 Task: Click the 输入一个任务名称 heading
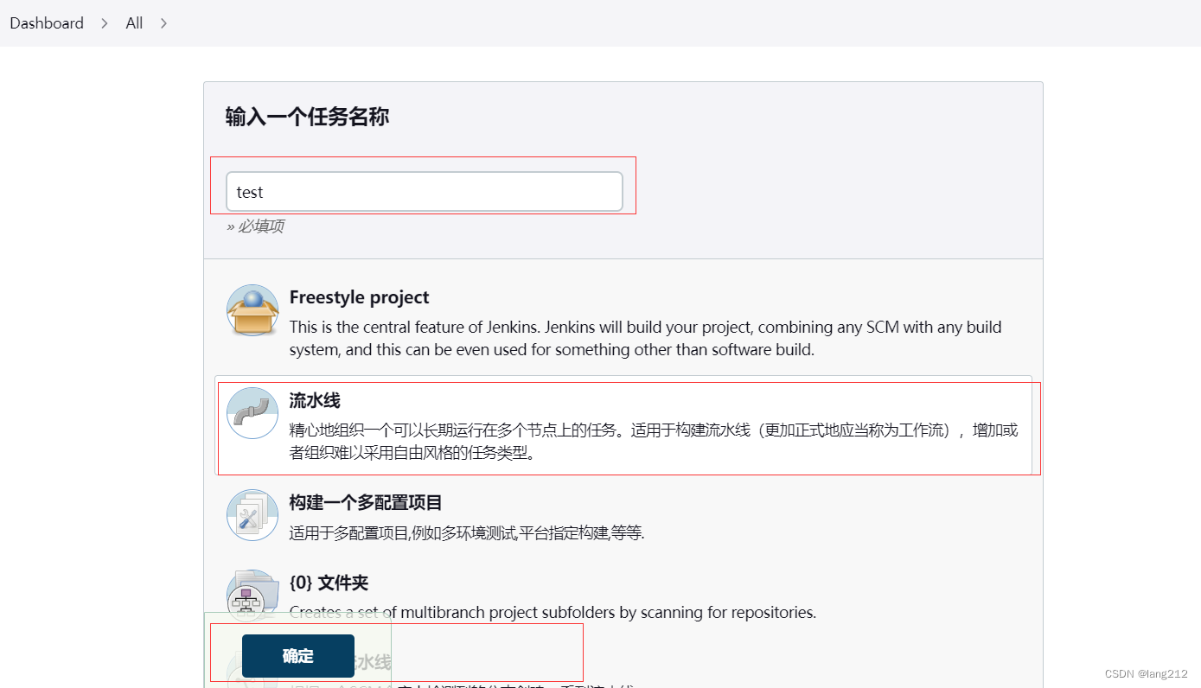(x=307, y=117)
